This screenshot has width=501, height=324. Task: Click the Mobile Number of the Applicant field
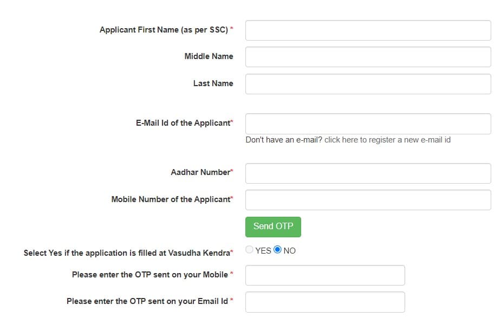(x=368, y=200)
